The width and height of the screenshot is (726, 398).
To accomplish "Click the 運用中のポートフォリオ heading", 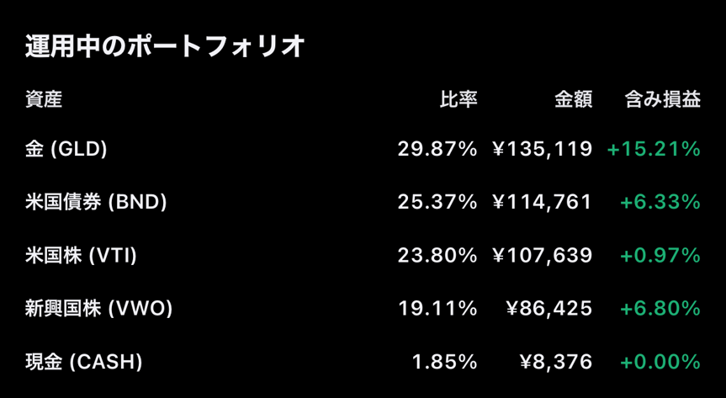I will [x=164, y=46].
